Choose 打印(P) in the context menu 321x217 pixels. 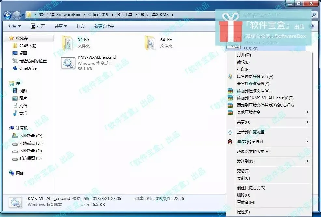point(269,69)
